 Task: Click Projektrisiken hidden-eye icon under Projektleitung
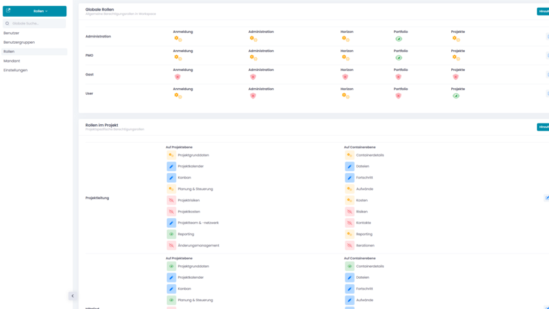click(x=171, y=200)
